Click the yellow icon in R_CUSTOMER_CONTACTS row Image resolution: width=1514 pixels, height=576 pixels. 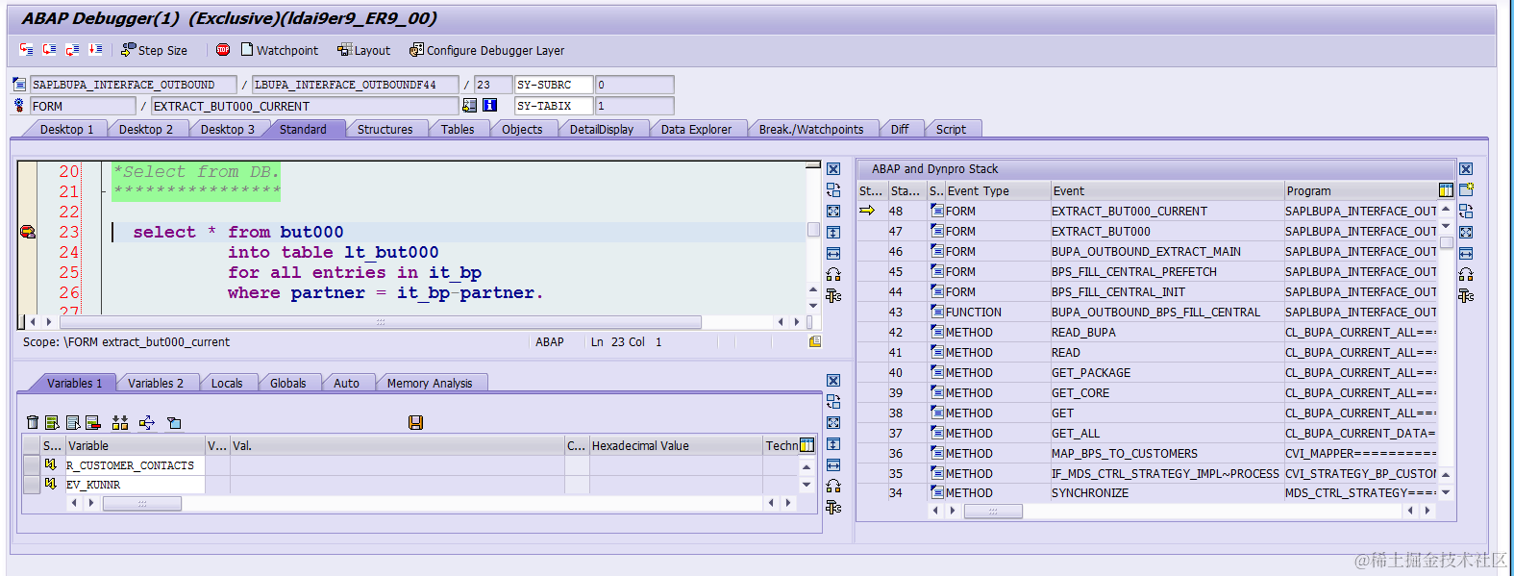(51, 464)
